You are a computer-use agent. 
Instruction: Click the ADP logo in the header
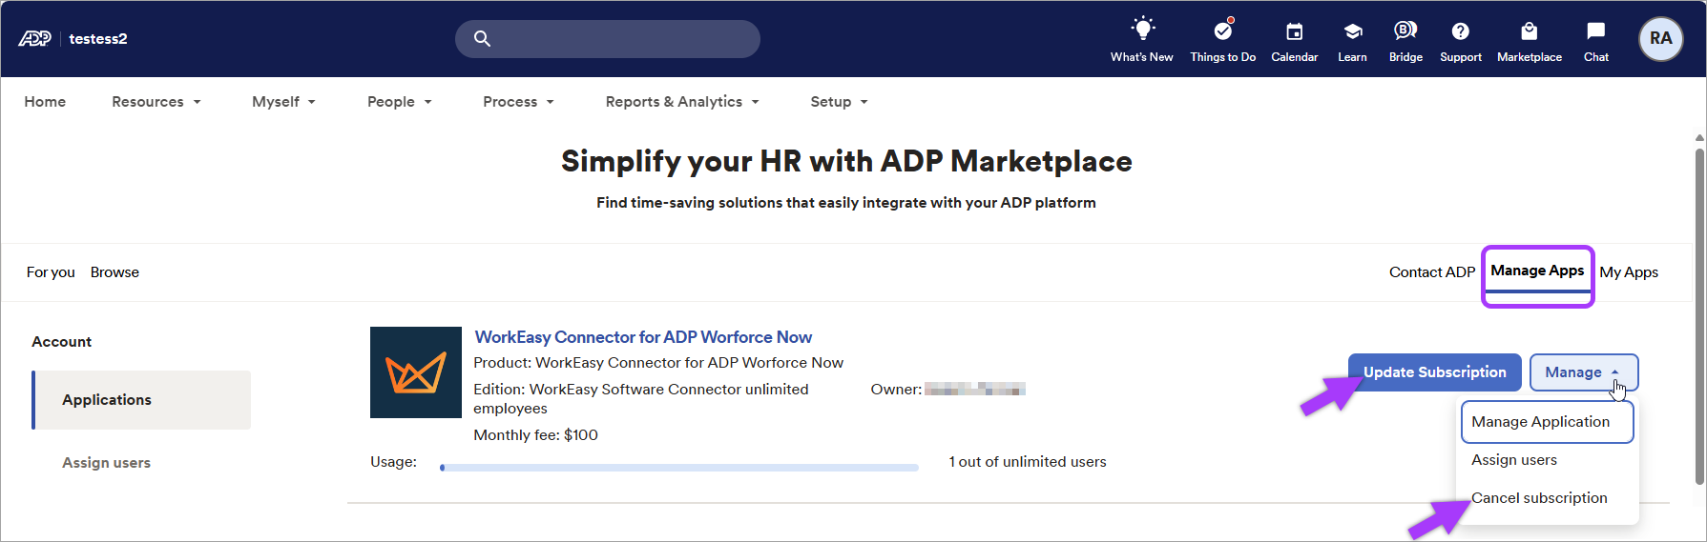[x=34, y=39]
